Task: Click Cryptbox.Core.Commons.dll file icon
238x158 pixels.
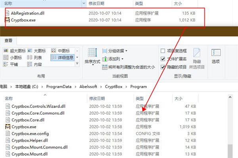Action: click(x=8, y=113)
